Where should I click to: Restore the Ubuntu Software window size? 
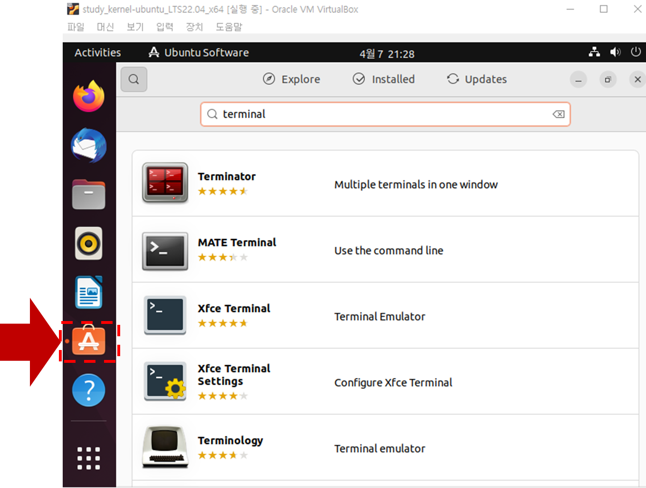click(x=608, y=79)
